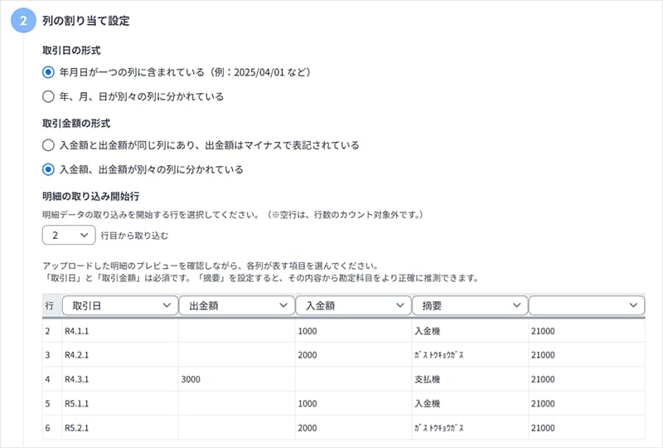Click the R5.2.1 date cell in row 6
Screen dimensions: 663x448
point(119,426)
